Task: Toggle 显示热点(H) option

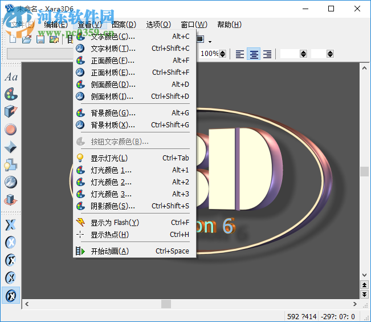Action: [x=134, y=235]
